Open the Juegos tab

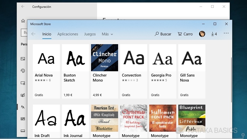click(x=90, y=34)
